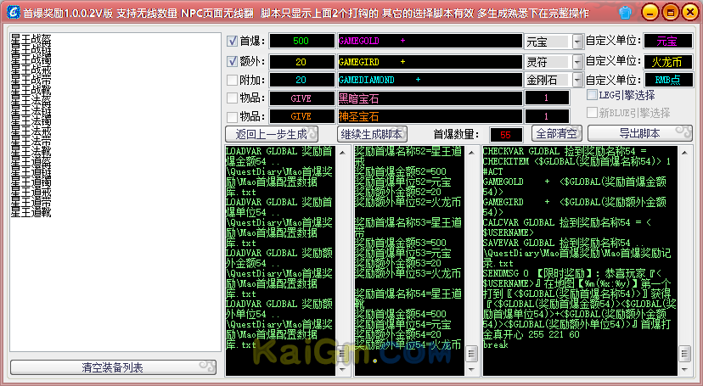Toggle the 新BLUE引擎选择 checkbox
This screenshot has width=703, height=386.
tap(592, 113)
